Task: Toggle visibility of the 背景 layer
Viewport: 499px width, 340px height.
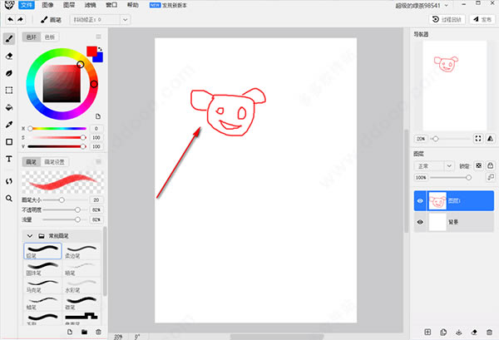Action: [420, 222]
